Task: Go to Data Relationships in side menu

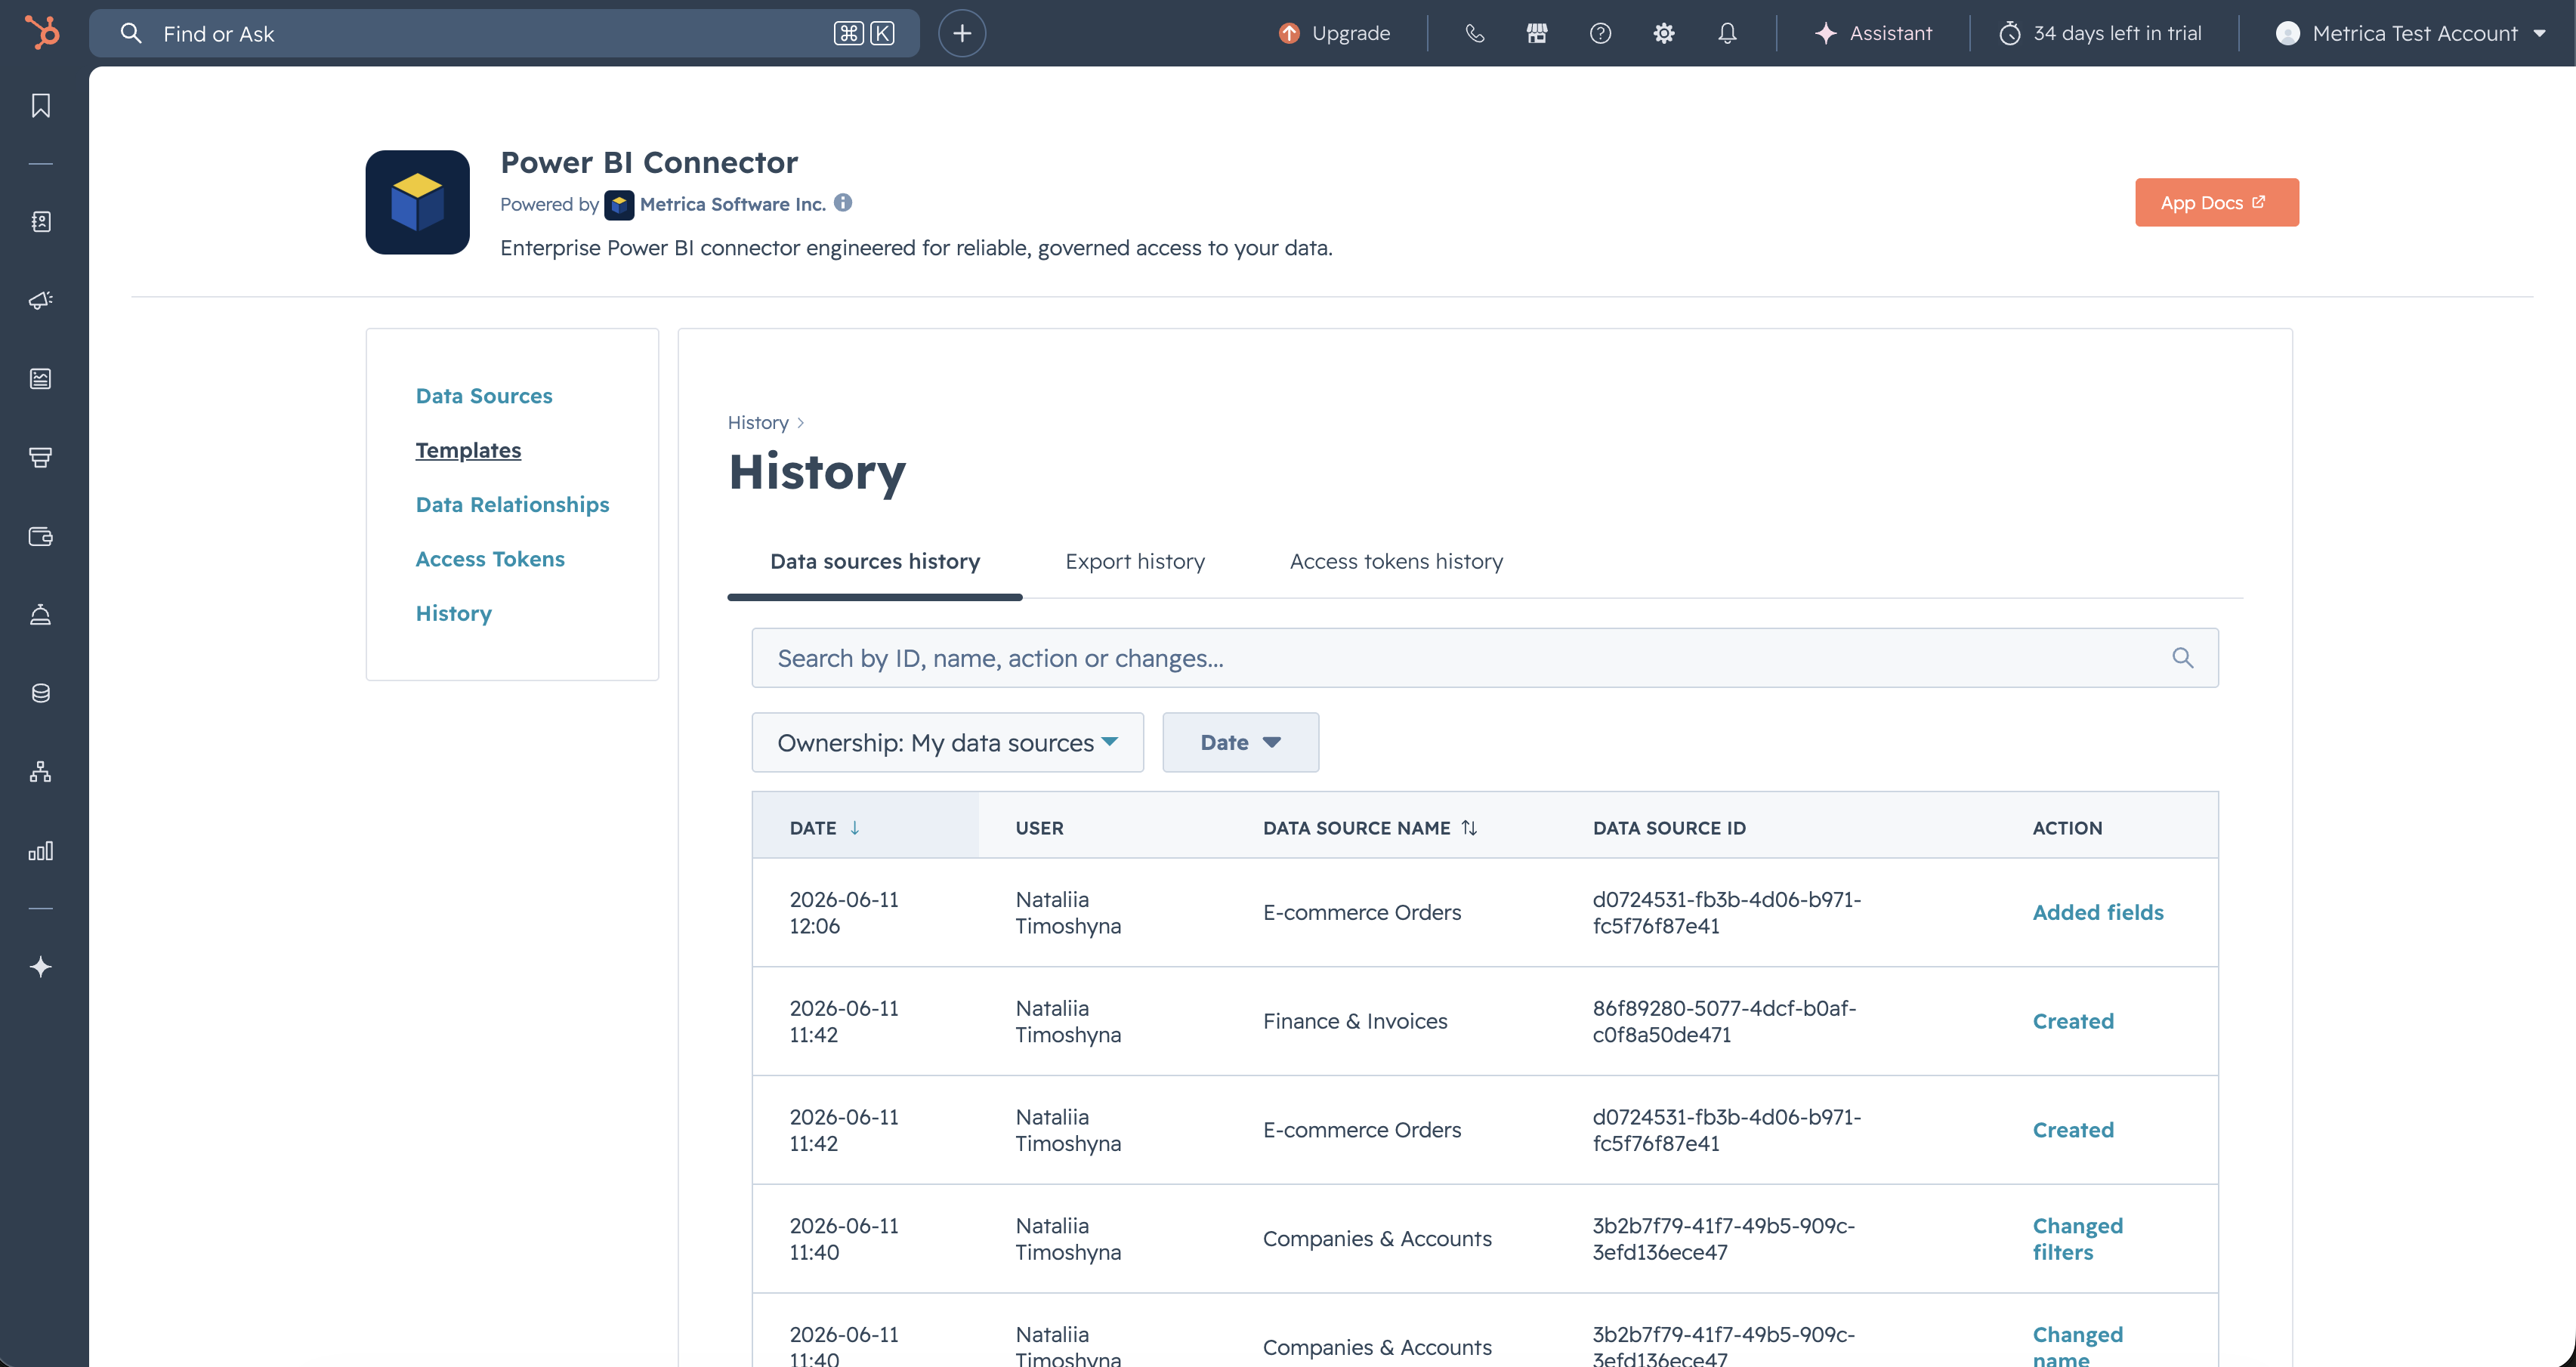Action: (512, 504)
